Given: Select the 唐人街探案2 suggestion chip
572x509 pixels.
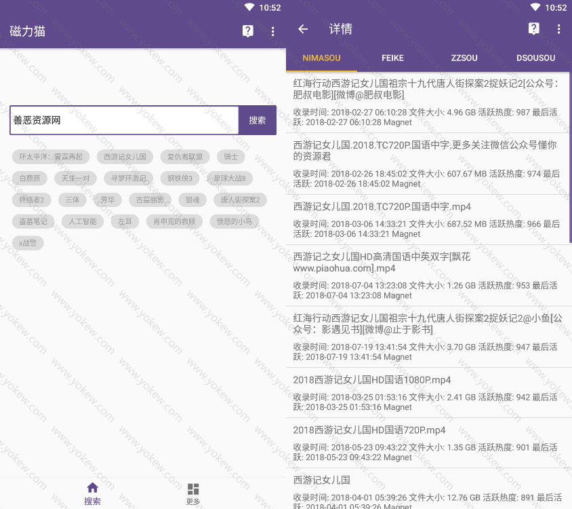Looking at the screenshot, I should [240, 200].
